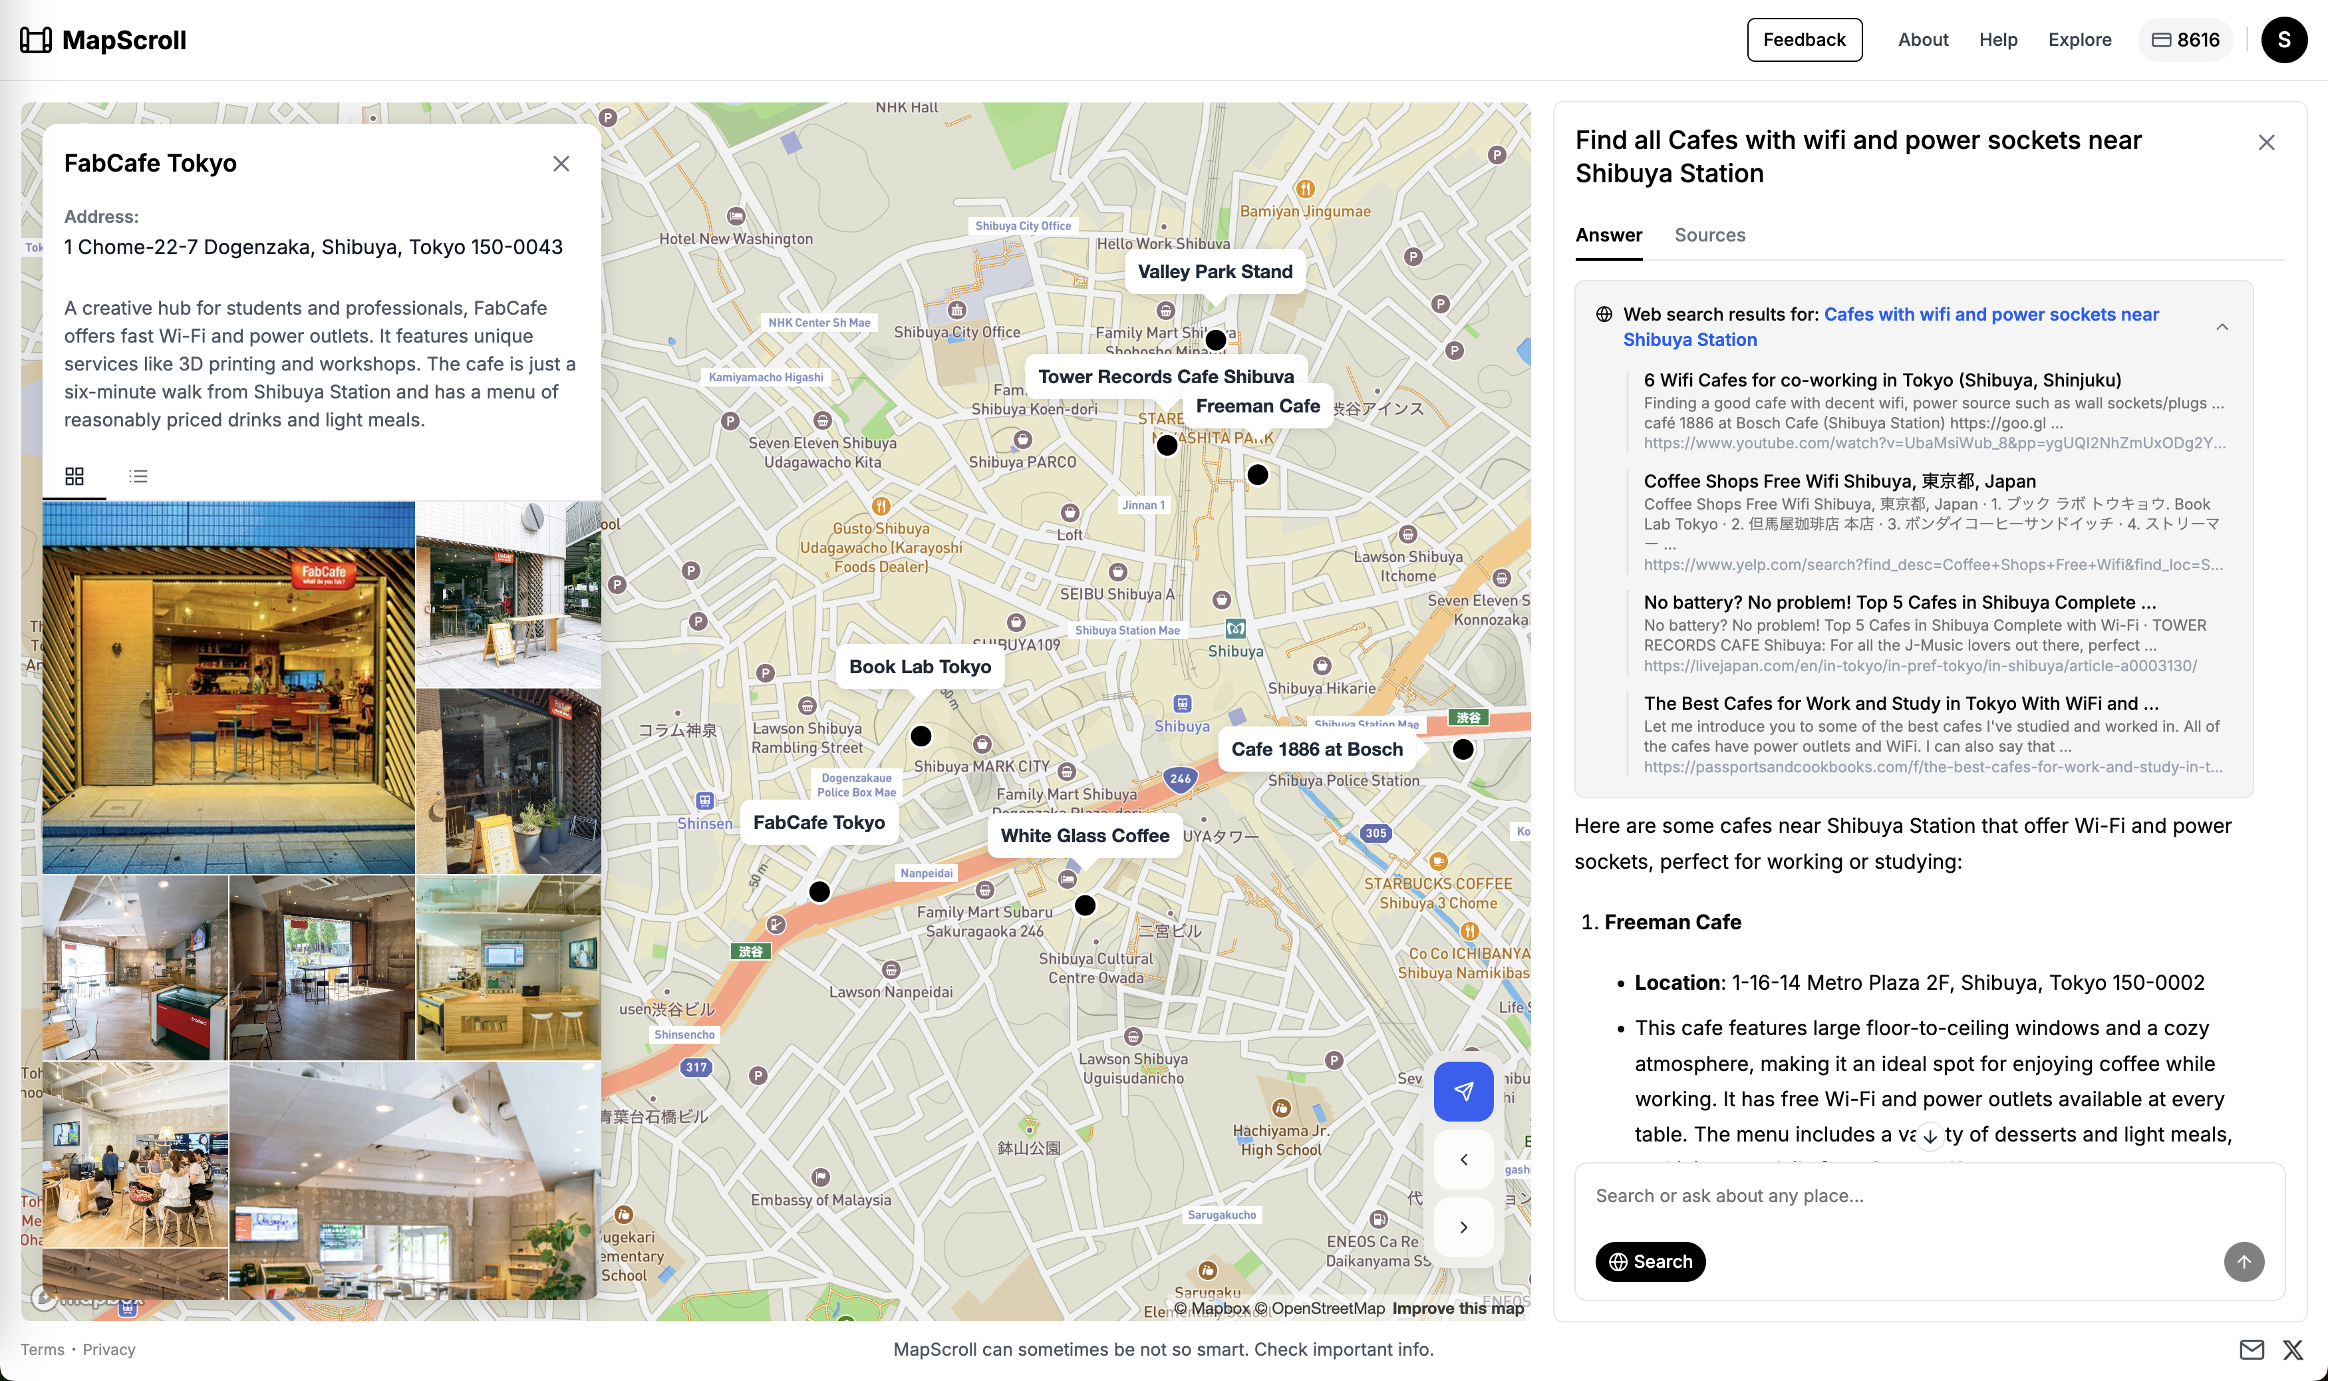The width and height of the screenshot is (2328, 1381).
Task: Click the MapScroll map logo icon
Action: pyautogui.click(x=35, y=40)
